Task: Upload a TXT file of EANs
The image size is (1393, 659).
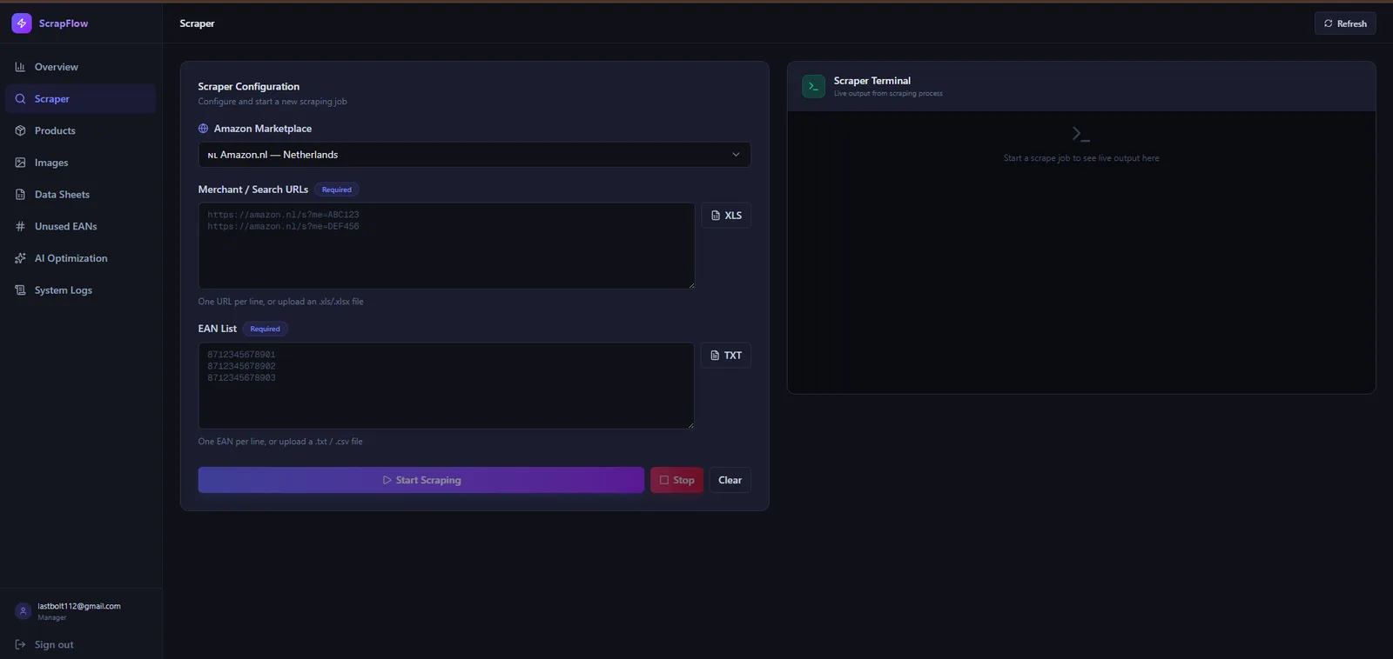Action: coord(726,356)
